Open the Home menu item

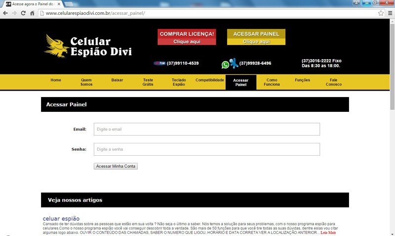(56, 80)
